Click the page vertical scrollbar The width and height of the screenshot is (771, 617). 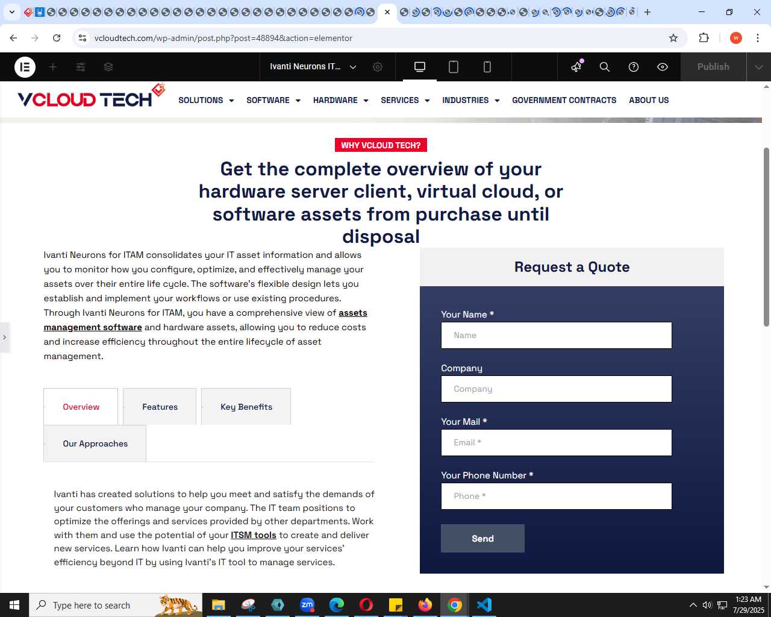[x=766, y=237]
